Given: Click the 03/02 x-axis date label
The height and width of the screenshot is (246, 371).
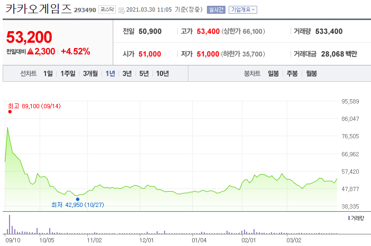Looking at the screenshot, I should coord(294,240).
